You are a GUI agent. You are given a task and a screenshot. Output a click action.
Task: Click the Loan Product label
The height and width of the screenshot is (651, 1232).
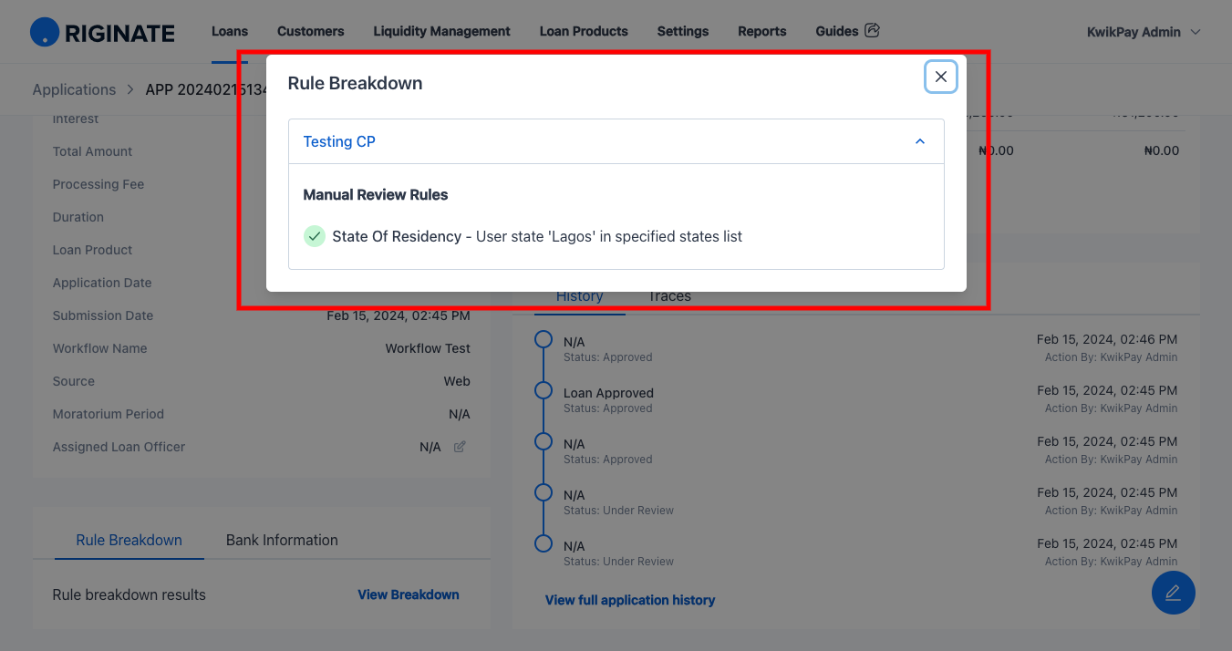(93, 250)
